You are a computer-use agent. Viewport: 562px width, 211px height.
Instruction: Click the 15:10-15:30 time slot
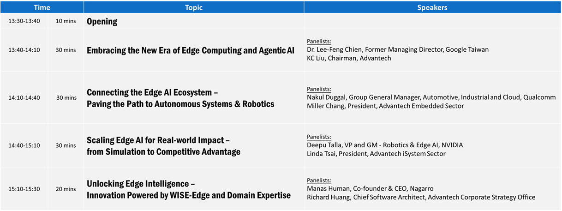click(24, 189)
